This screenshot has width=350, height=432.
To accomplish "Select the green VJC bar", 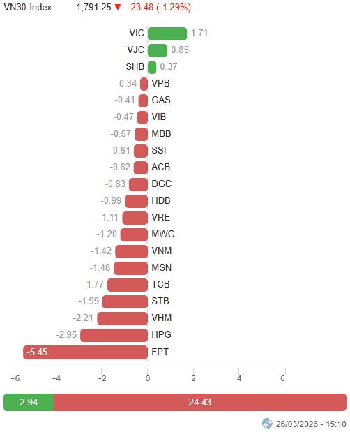I will click(158, 50).
